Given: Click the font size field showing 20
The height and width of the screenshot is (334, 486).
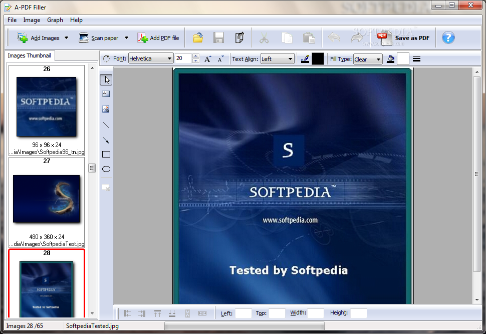Looking at the screenshot, I should (x=183, y=58).
